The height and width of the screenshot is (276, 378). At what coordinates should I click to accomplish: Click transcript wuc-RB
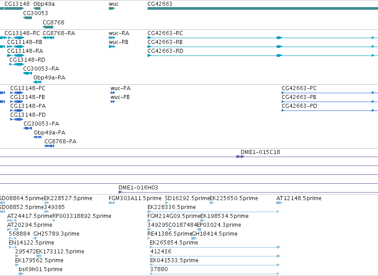coord(118,42)
